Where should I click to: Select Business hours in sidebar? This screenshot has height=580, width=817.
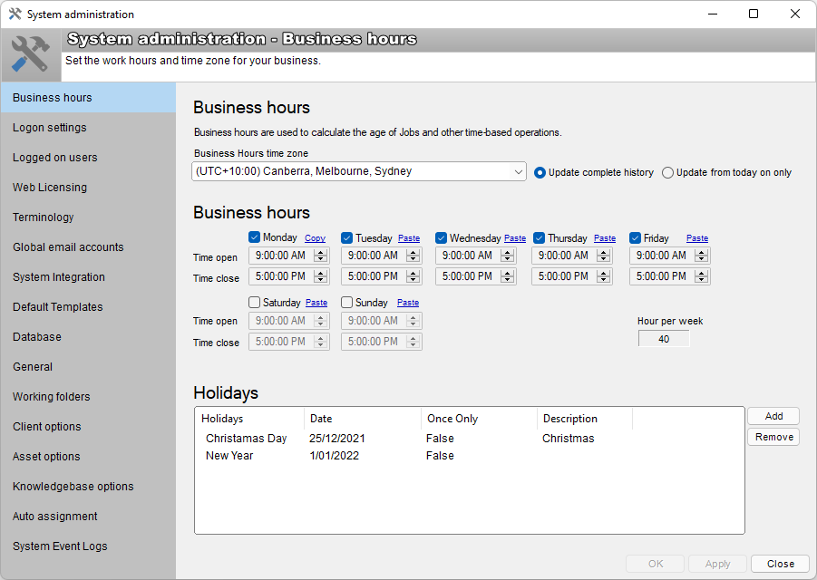pyautogui.click(x=88, y=98)
